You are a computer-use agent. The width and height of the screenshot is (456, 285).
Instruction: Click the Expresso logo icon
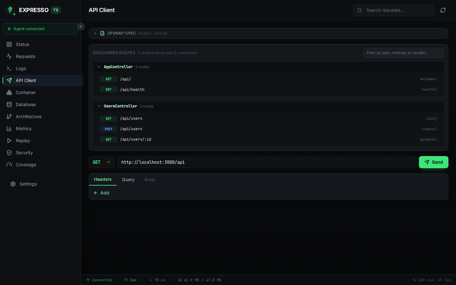(10, 10)
